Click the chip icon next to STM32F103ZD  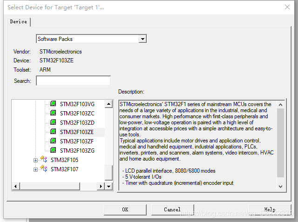tap(53, 122)
